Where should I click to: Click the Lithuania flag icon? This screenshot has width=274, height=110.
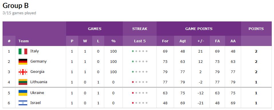pyautogui.click(x=23, y=82)
